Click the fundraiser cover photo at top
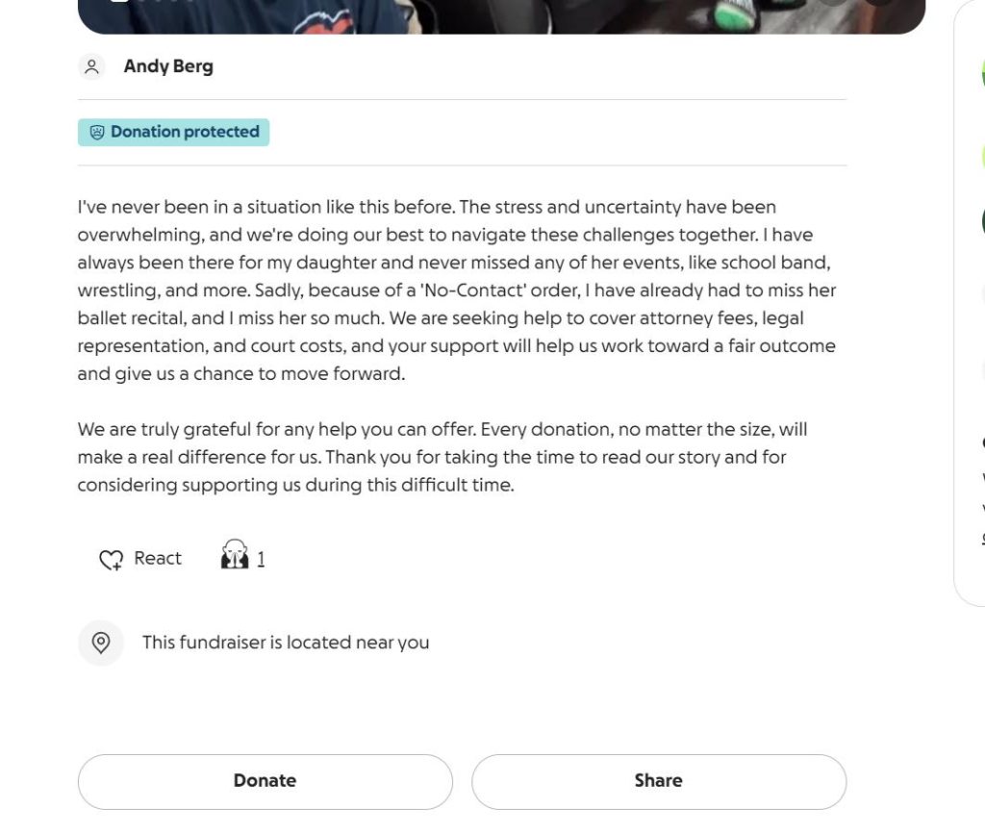Screen dimensions: 985x833 point(500,15)
